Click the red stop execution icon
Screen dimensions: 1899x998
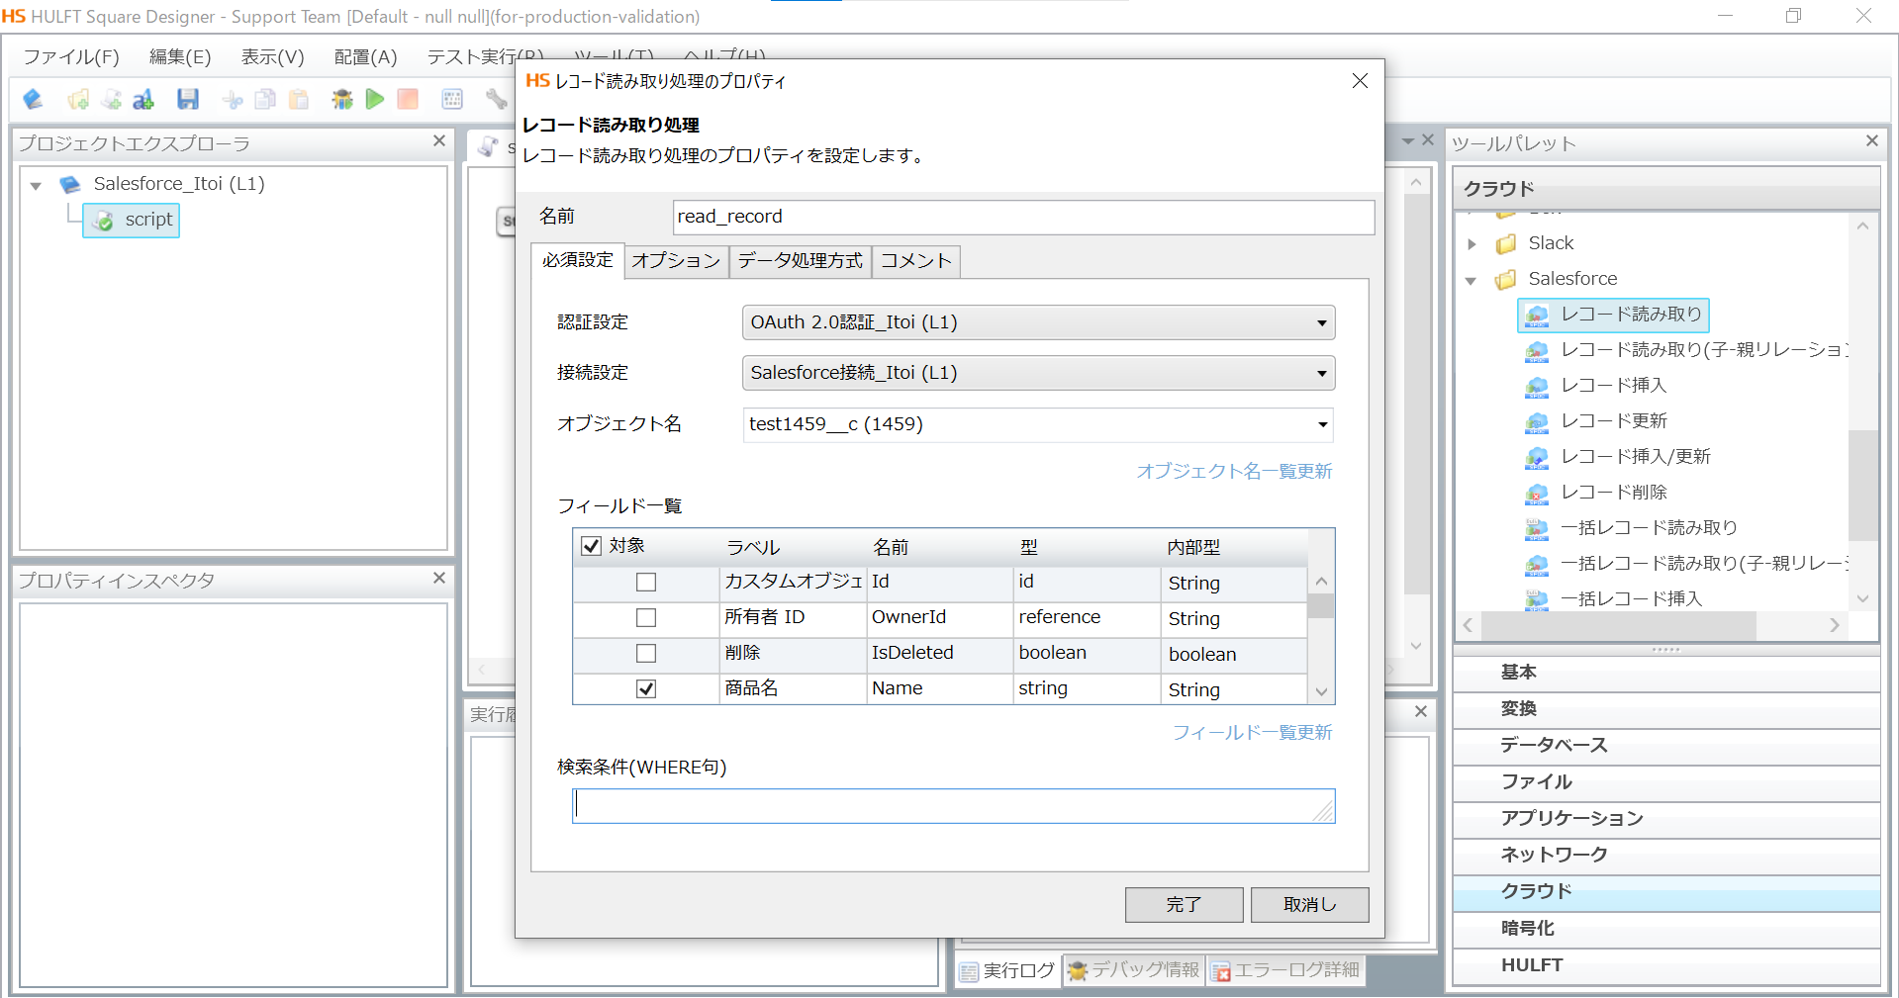point(408,99)
